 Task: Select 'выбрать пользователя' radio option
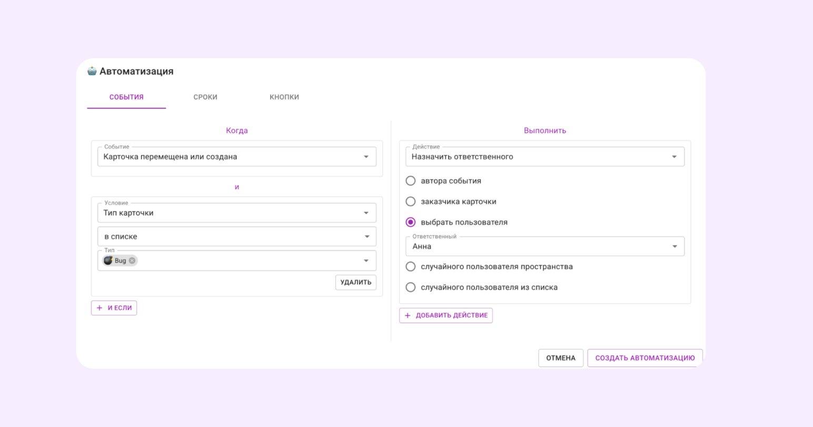(x=411, y=222)
